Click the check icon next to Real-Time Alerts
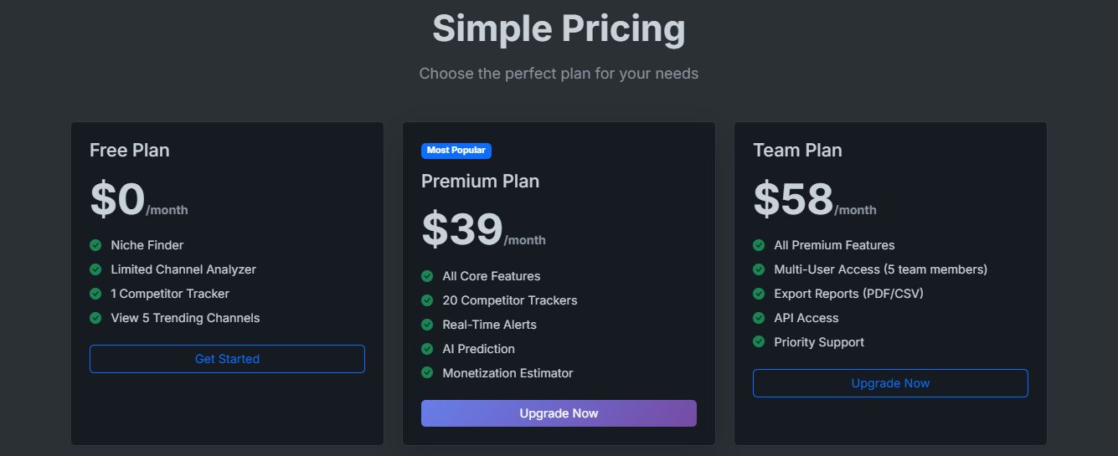 pos(427,325)
